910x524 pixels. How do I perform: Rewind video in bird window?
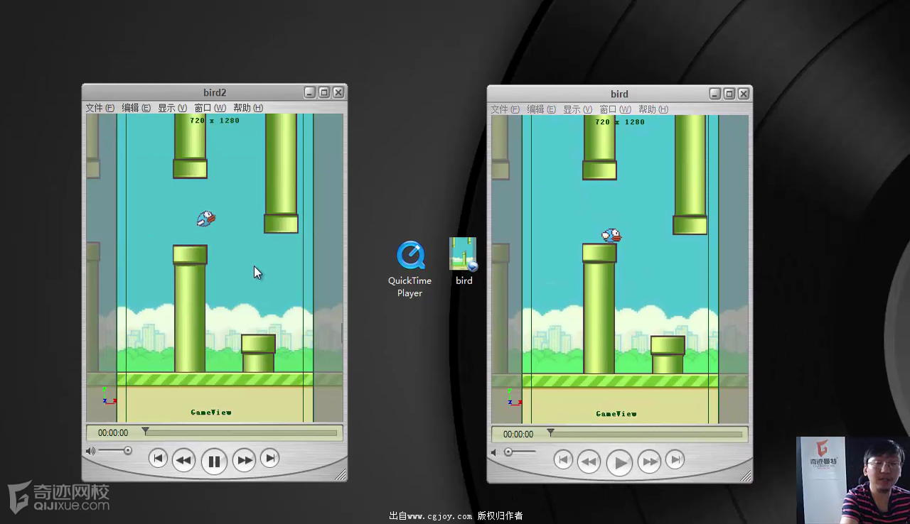589,462
